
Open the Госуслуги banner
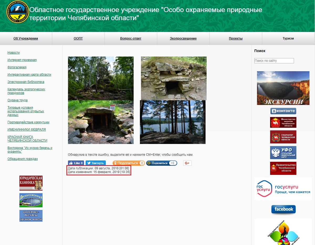point(283,189)
